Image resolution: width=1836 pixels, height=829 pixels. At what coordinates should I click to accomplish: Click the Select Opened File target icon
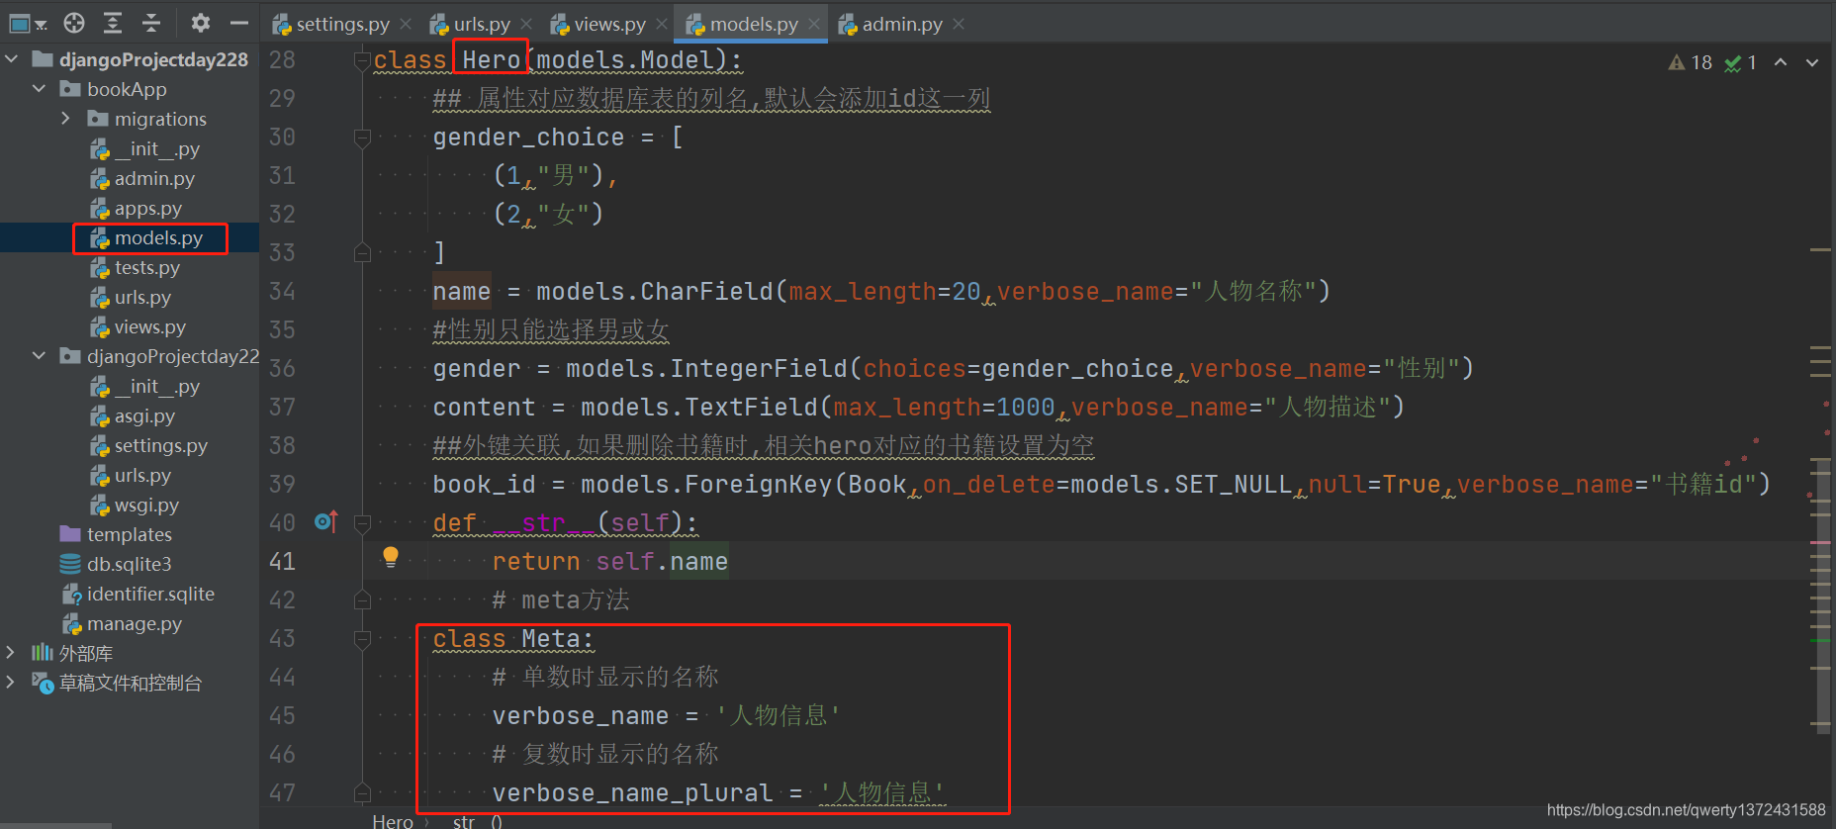[x=74, y=23]
